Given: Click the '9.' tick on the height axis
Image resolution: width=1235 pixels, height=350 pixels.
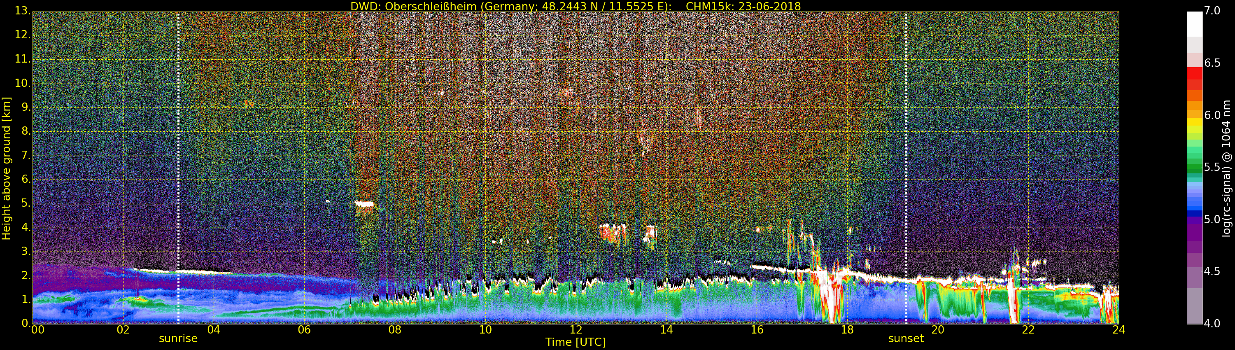Looking at the screenshot, I should coord(26,107).
